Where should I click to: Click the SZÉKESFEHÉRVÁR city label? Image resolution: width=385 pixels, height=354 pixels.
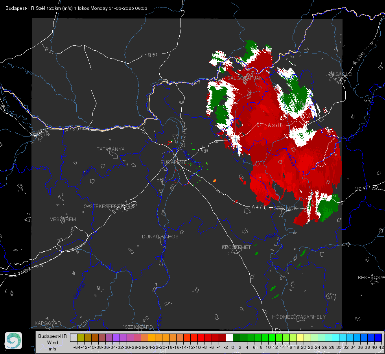(x=112, y=206)
